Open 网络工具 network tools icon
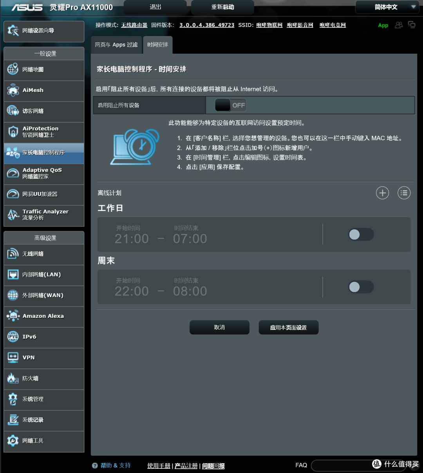 13,440
